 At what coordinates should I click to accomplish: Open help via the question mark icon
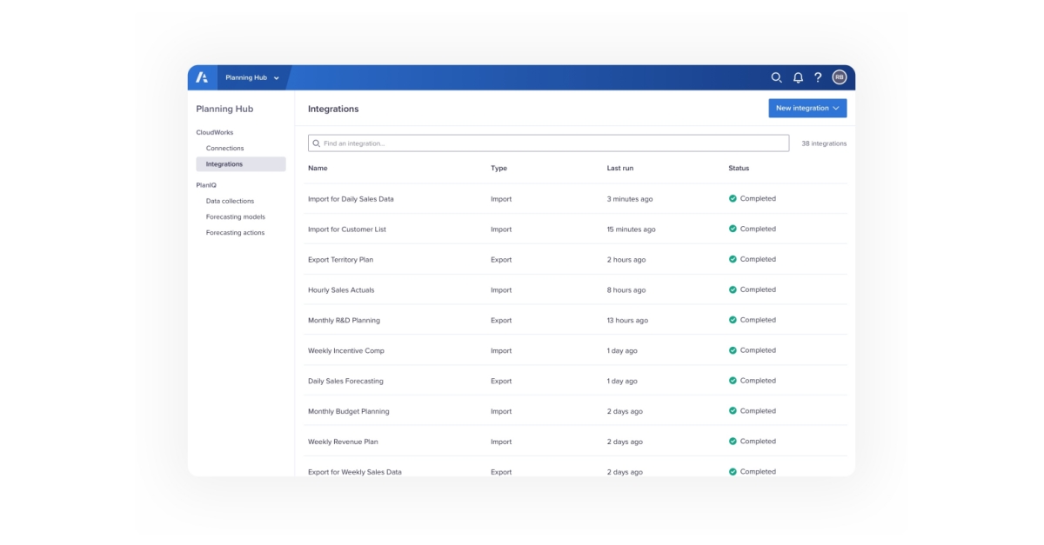817,77
